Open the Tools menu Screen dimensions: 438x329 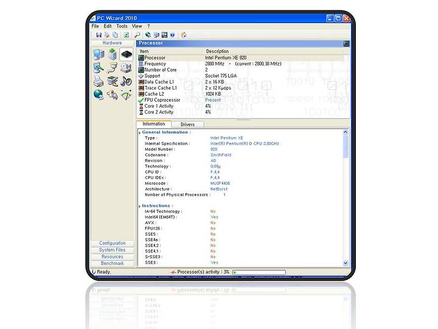122,26
